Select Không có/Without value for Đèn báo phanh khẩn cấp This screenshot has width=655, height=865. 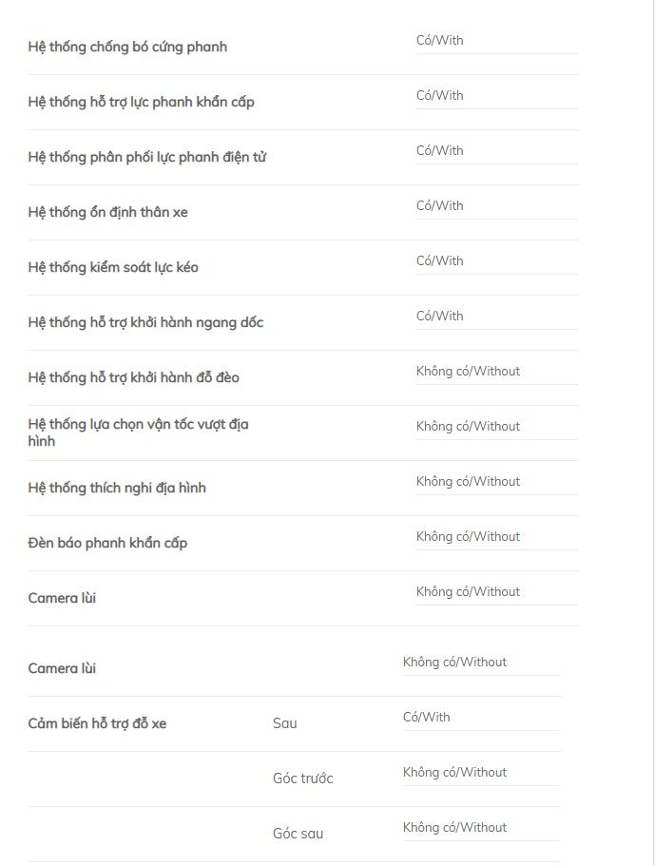468,537
